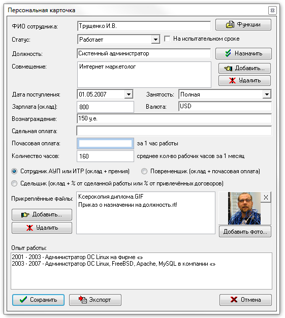Export the card with Экспорт button
The width and height of the screenshot is (285, 318).
pyautogui.click(x=95, y=300)
